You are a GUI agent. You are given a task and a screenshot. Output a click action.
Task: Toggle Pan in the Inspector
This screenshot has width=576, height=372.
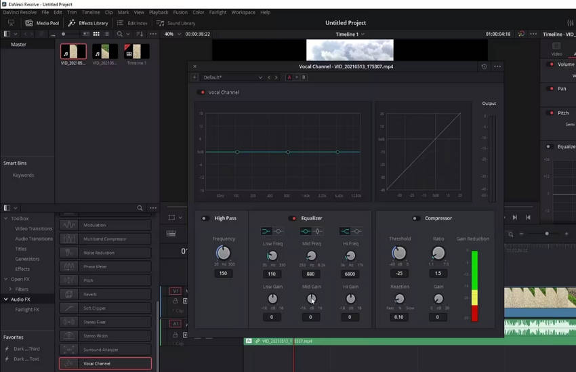(x=551, y=89)
